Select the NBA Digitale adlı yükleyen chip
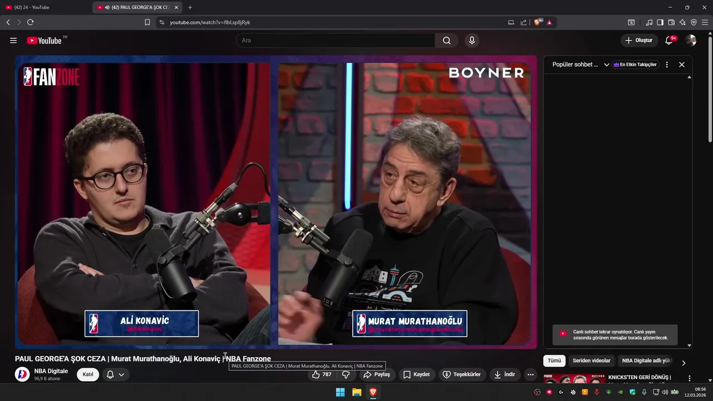This screenshot has width=713, height=401. click(x=647, y=361)
